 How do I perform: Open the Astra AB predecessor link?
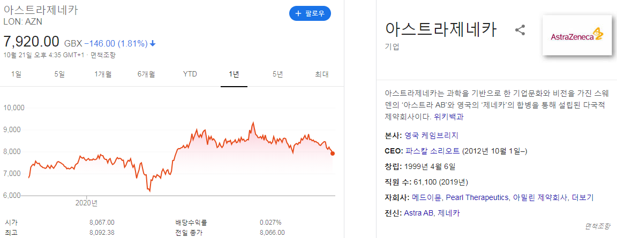tap(419, 213)
